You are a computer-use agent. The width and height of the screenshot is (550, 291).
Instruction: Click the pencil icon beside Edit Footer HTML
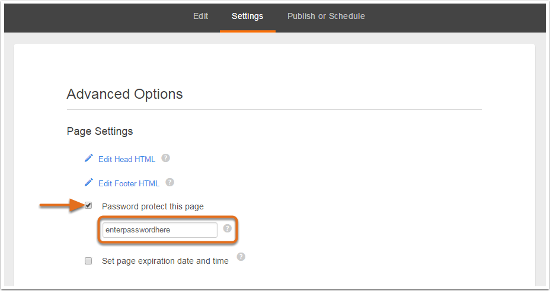(x=89, y=182)
